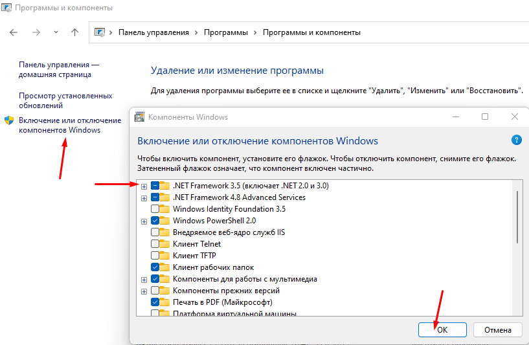Click folder icon of .NET Framework 3.5
The image size is (529, 345).
pos(164,186)
